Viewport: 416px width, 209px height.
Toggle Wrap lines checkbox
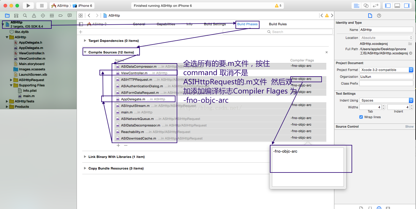point(361,117)
